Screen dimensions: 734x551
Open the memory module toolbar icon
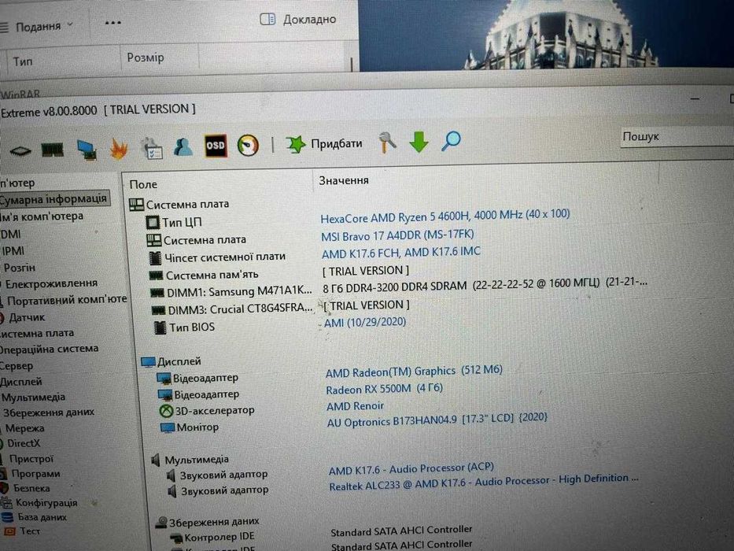coord(53,150)
